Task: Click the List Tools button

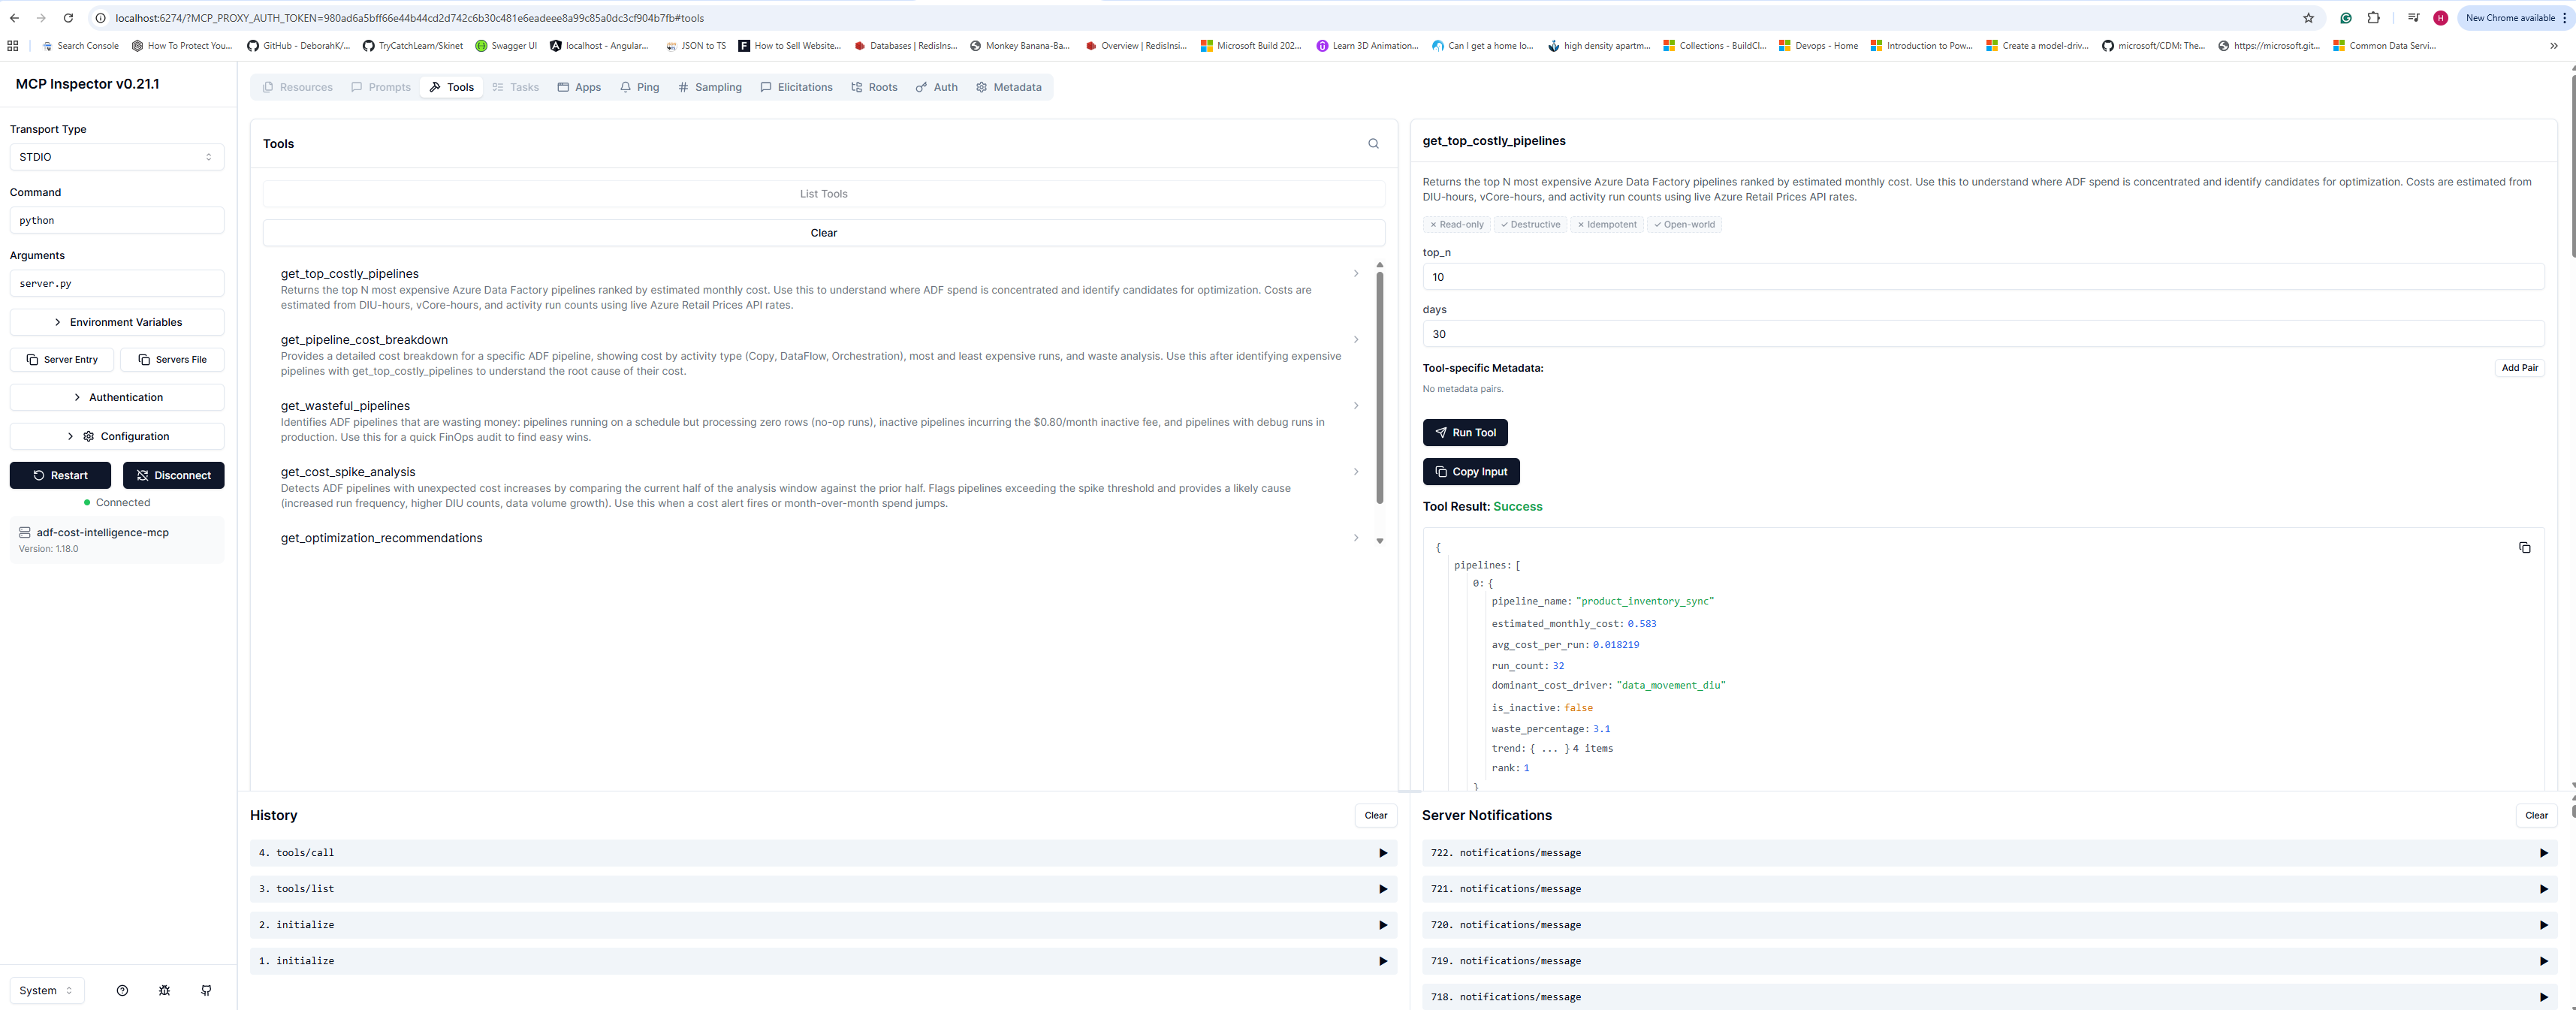Action: (x=823, y=194)
